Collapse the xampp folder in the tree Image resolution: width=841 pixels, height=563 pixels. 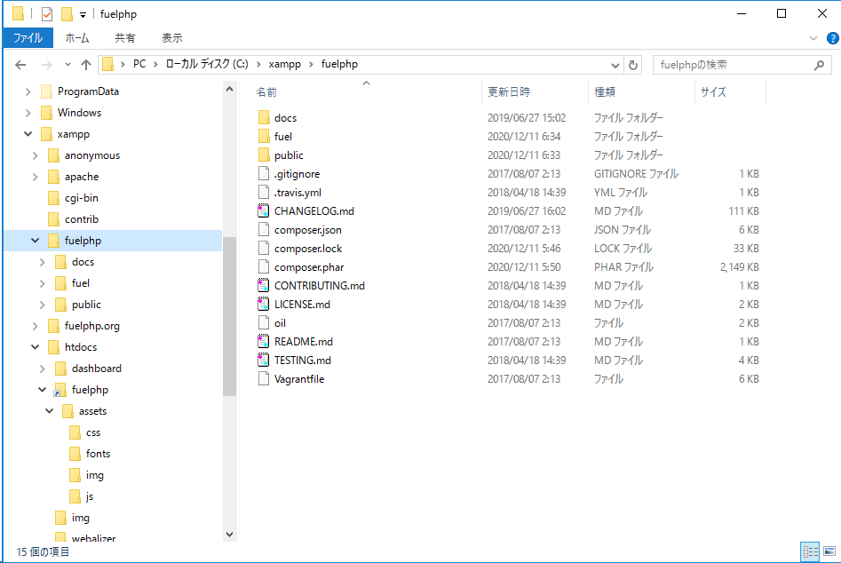point(28,134)
